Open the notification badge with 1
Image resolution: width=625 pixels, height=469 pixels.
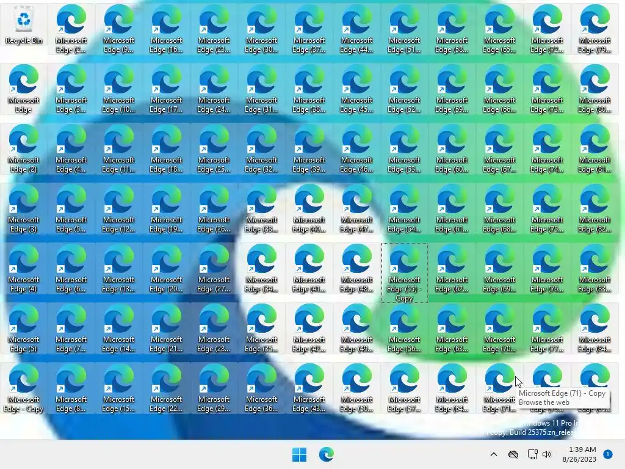click(607, 454)
